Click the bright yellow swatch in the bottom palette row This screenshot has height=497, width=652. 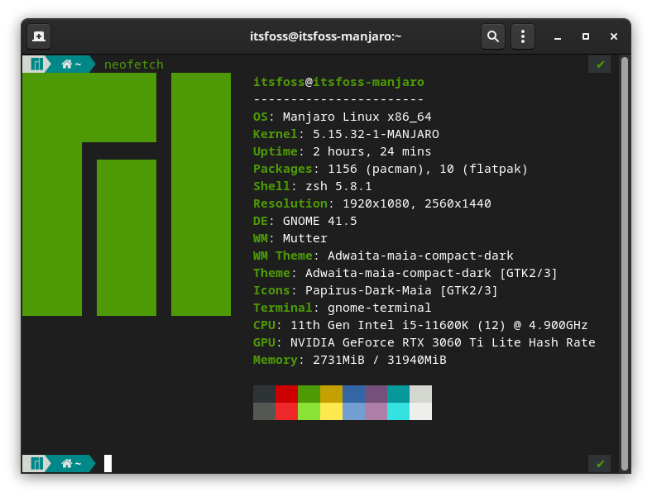[x=331, y=411]
